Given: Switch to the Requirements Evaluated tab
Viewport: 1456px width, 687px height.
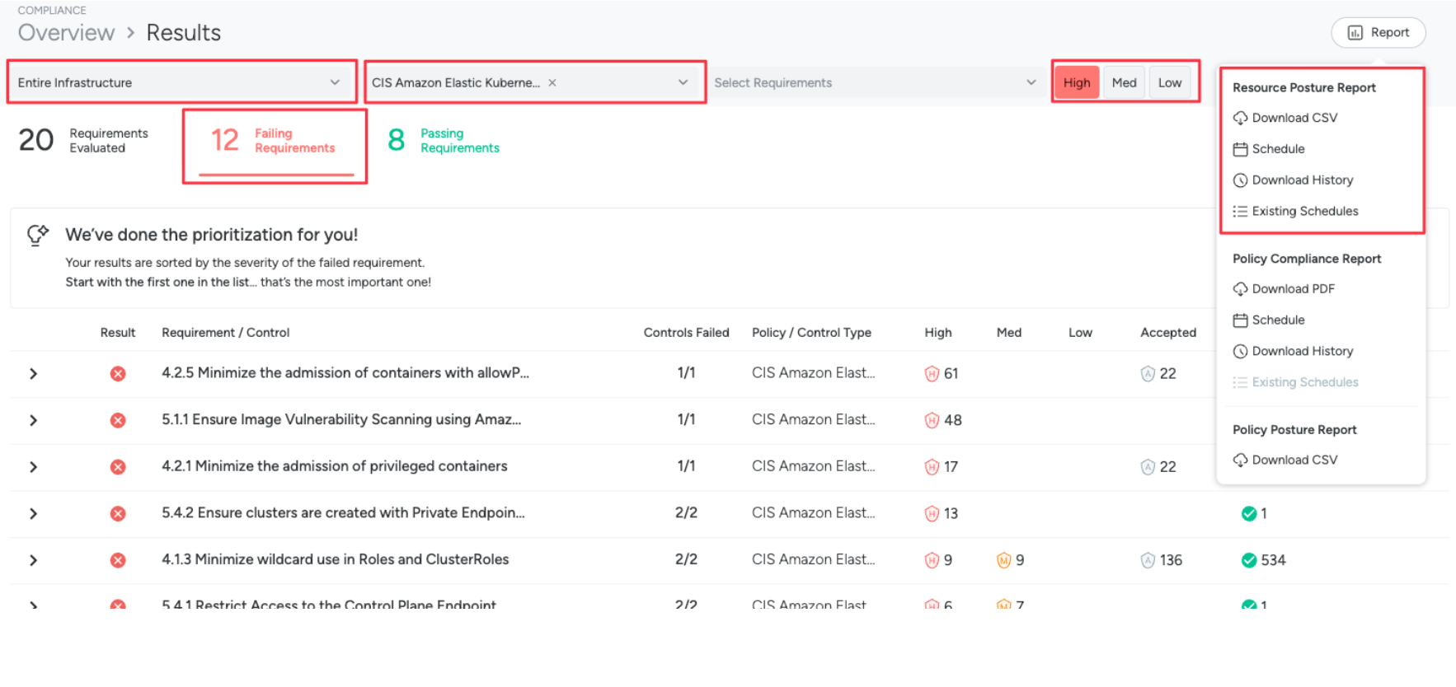Looking at the screenshot, I should [83, 141].
